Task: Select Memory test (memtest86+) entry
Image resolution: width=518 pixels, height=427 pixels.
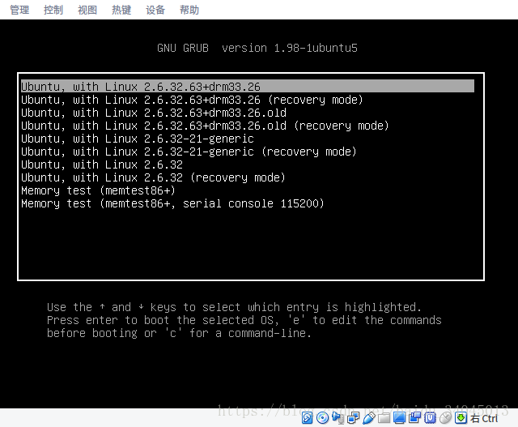Action: pyautogui.click(x=98, y=190)
